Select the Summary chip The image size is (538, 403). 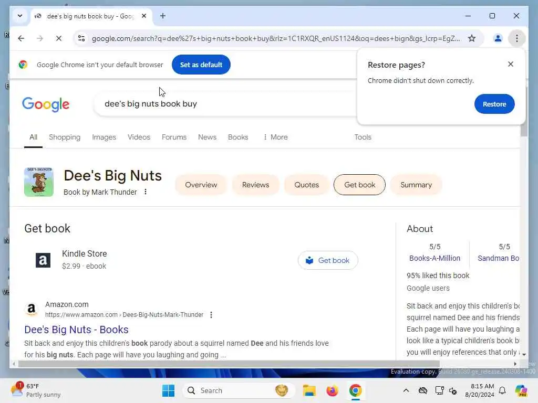tap(416, 185)
